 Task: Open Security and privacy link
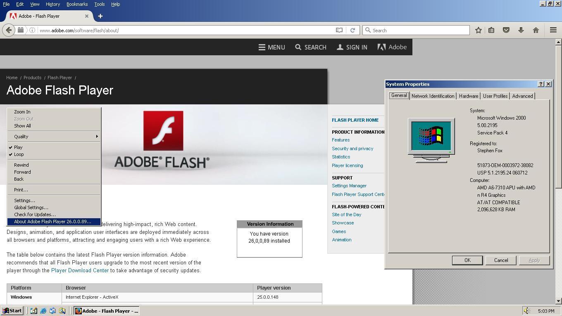352,149
